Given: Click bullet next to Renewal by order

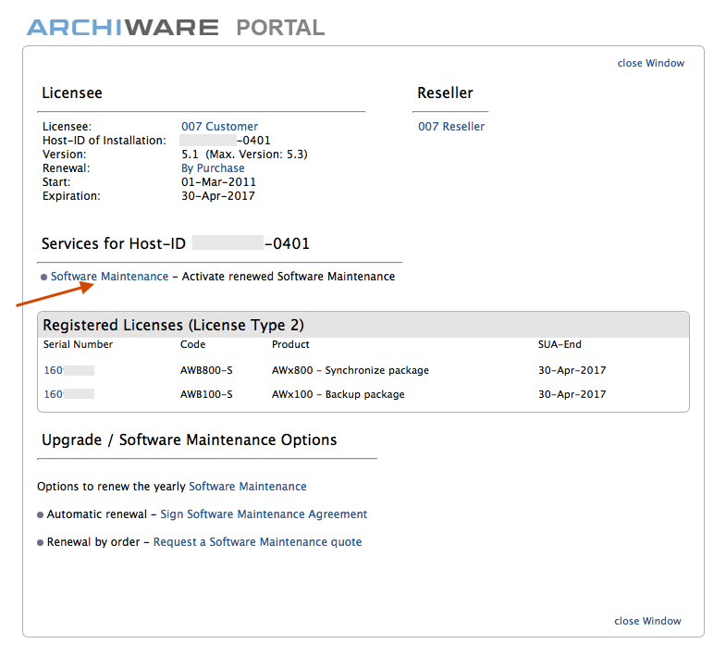Looking at the screenshot, I should 40,543.
